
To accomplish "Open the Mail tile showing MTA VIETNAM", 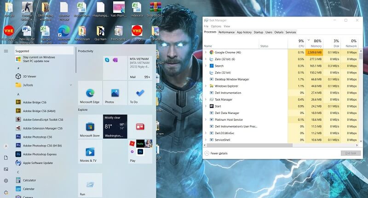I will 140,68.
